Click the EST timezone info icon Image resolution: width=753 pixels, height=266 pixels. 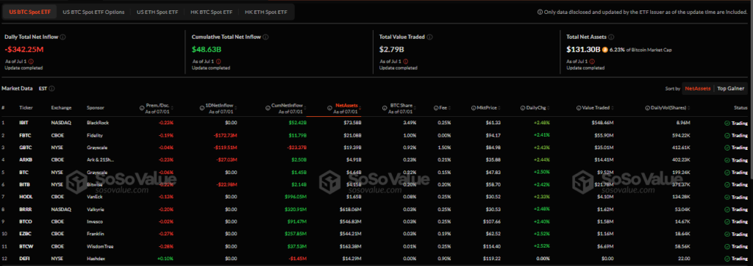(51, 88)
